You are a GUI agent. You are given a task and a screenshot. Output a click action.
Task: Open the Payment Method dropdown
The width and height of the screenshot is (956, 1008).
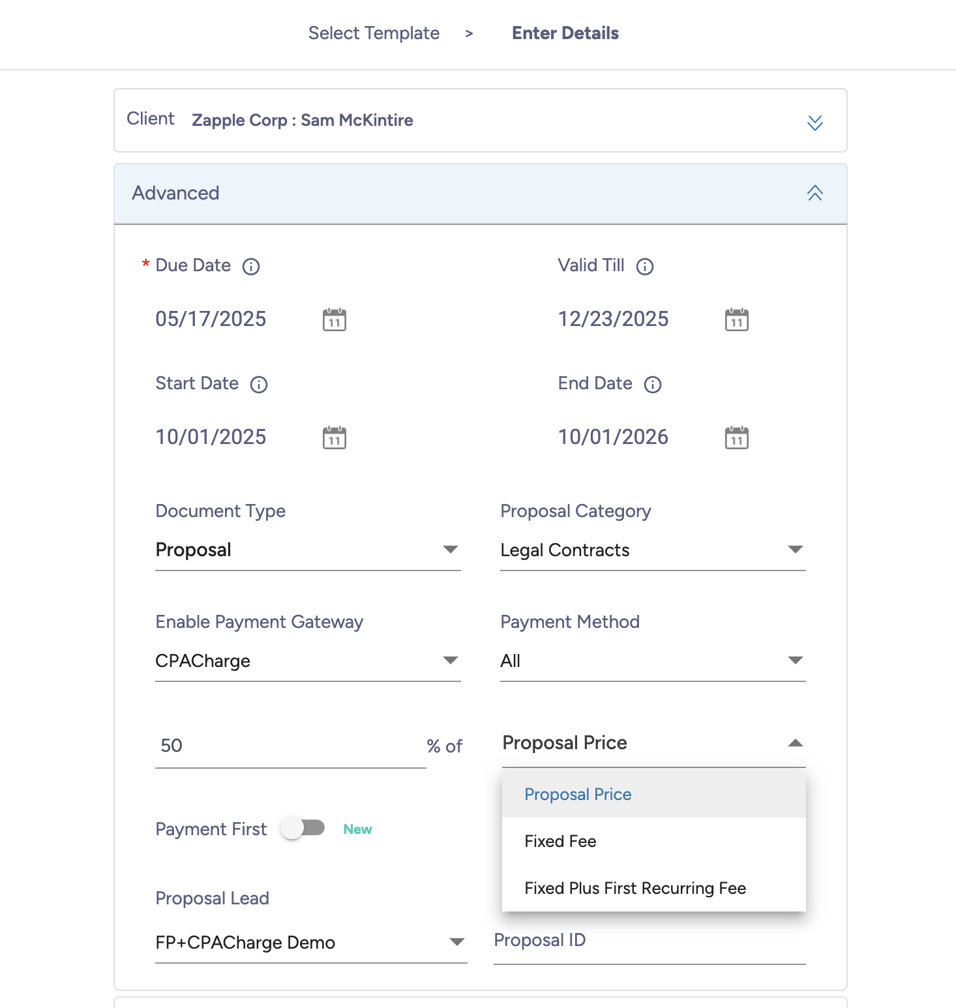[x=653, y=661]
